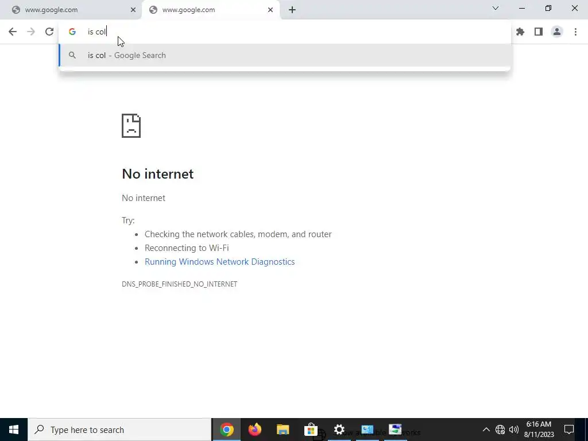Click the search magnifier in suggestion row

point(72,55)
